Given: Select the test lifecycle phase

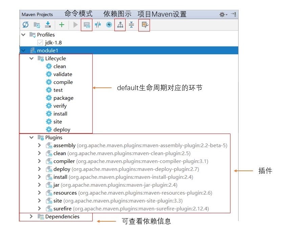Looking at the screenshot, I should pos(58,90).
